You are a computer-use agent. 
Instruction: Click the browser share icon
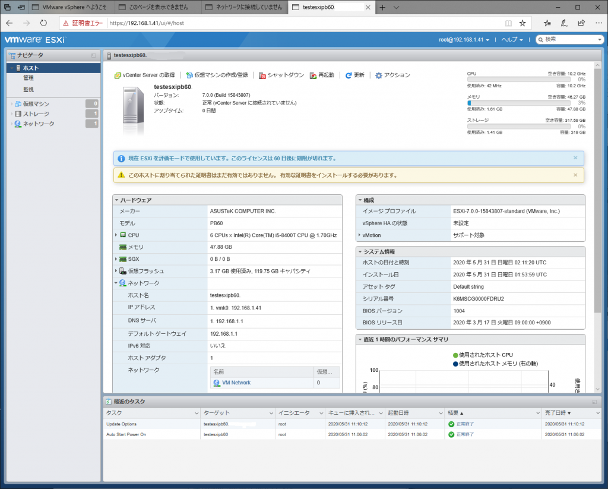[581, 23]
